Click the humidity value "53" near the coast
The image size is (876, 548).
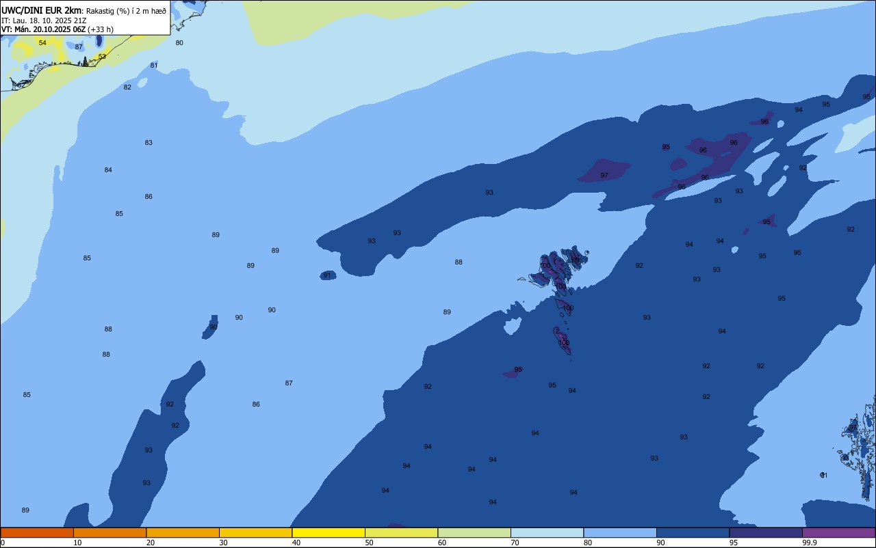(x=102, y=57)
